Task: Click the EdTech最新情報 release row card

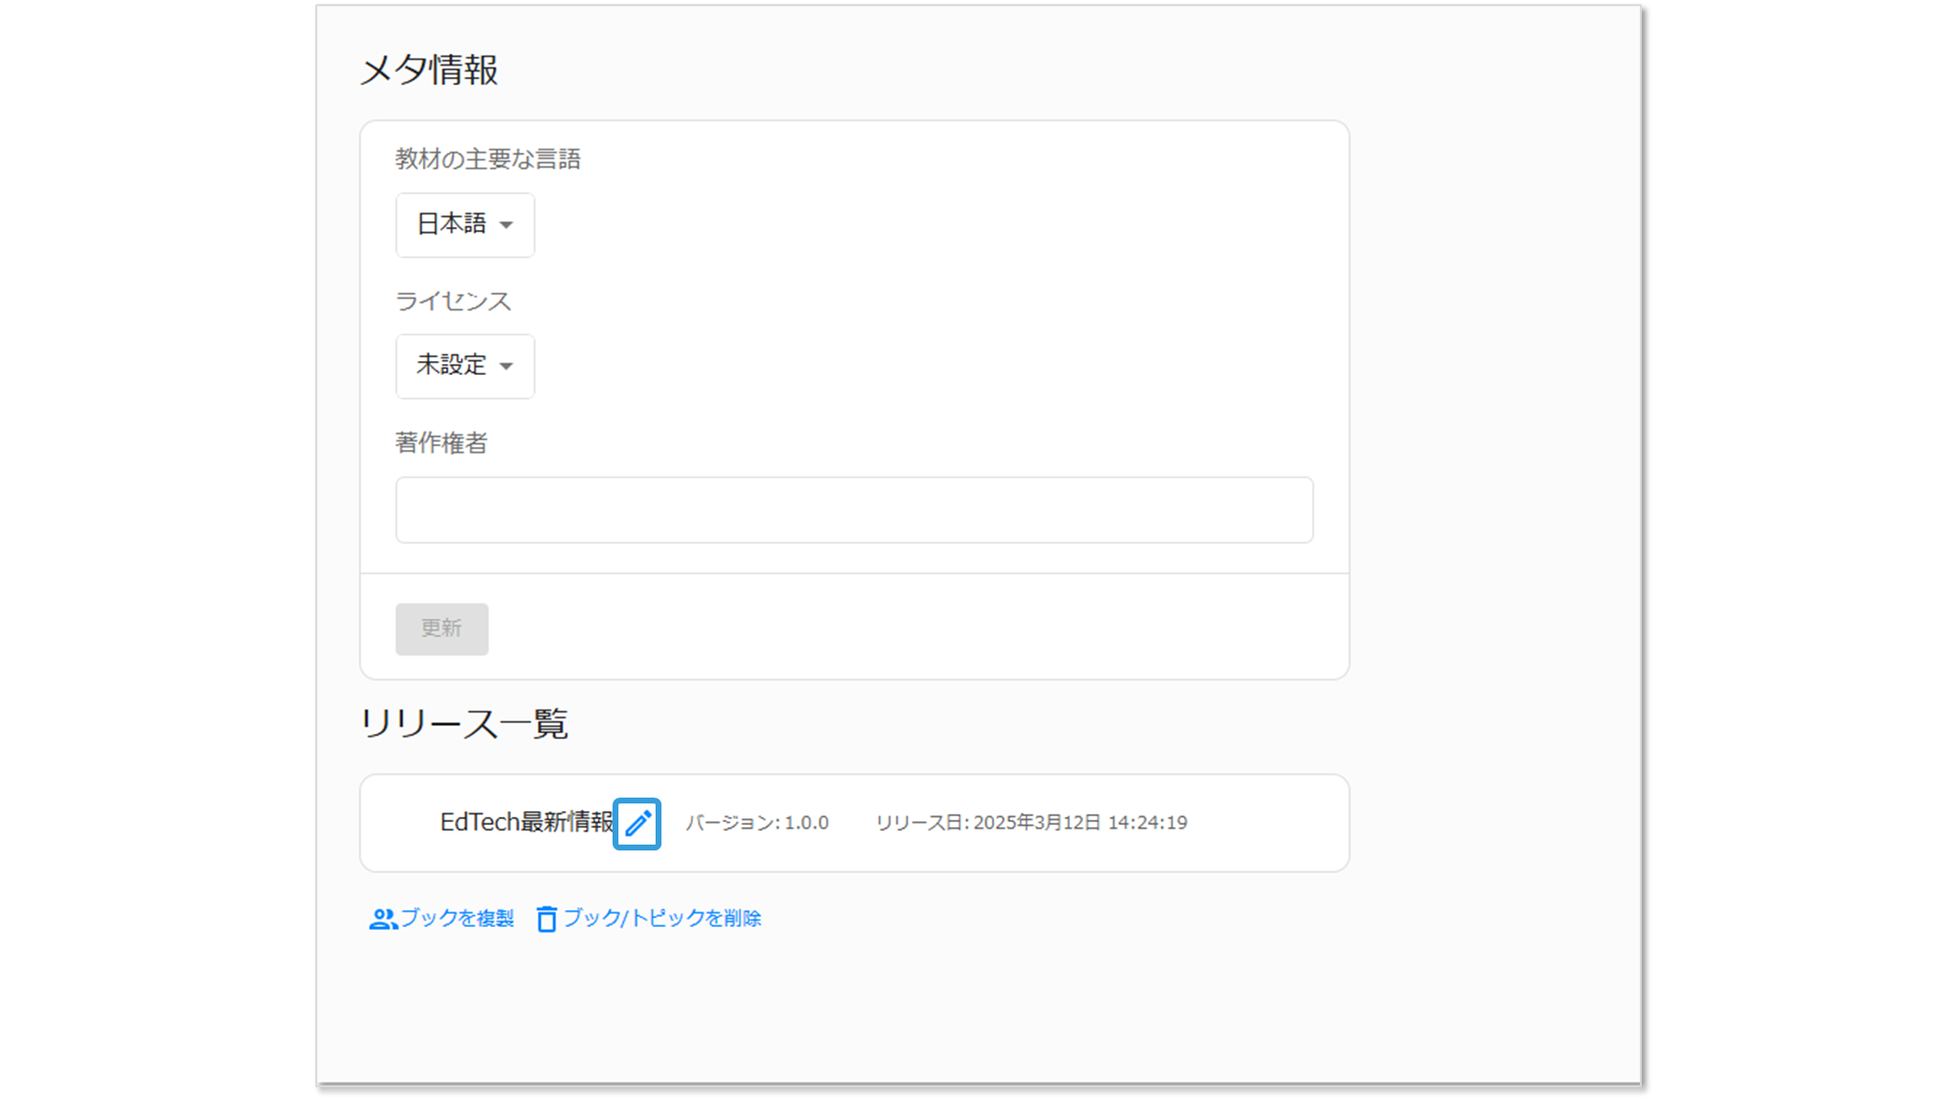Action: [1262, 823]
